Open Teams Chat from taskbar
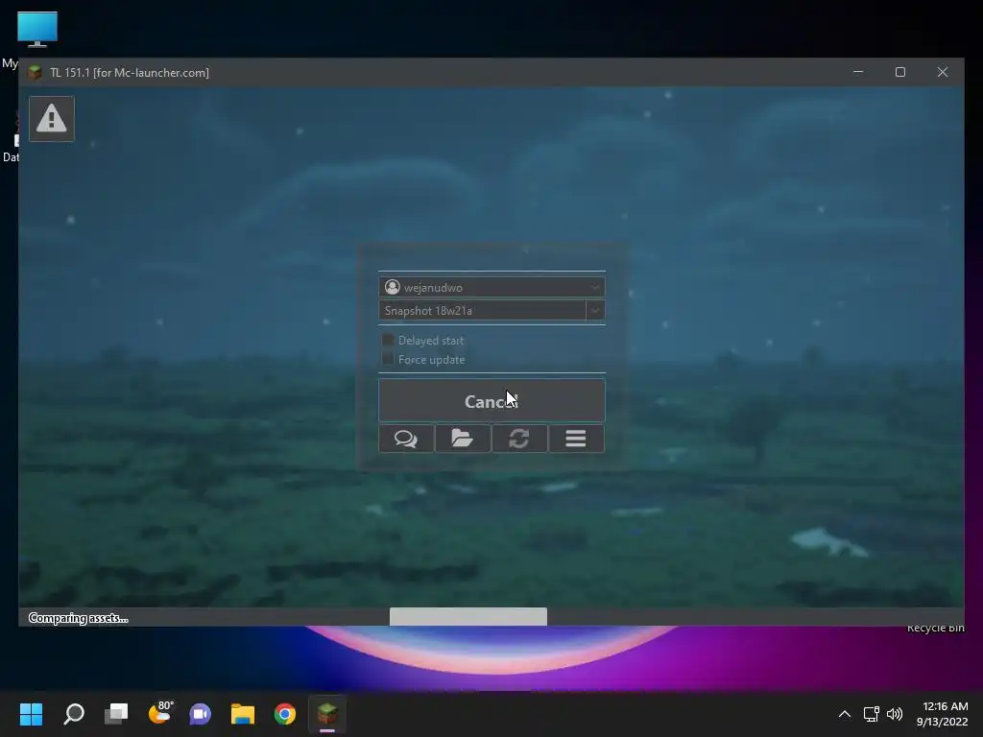This screenshot has width=983, height=737. point(201,714)
